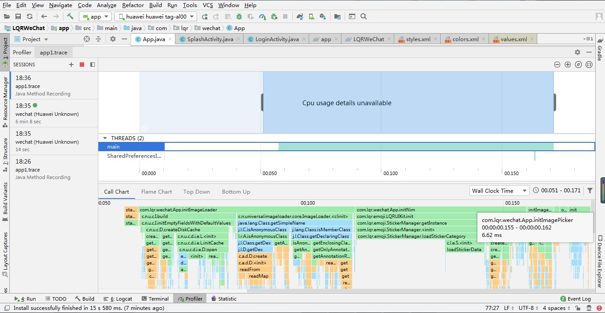
Task: Sync project with Gradle files icon
Action: point(300,16)
